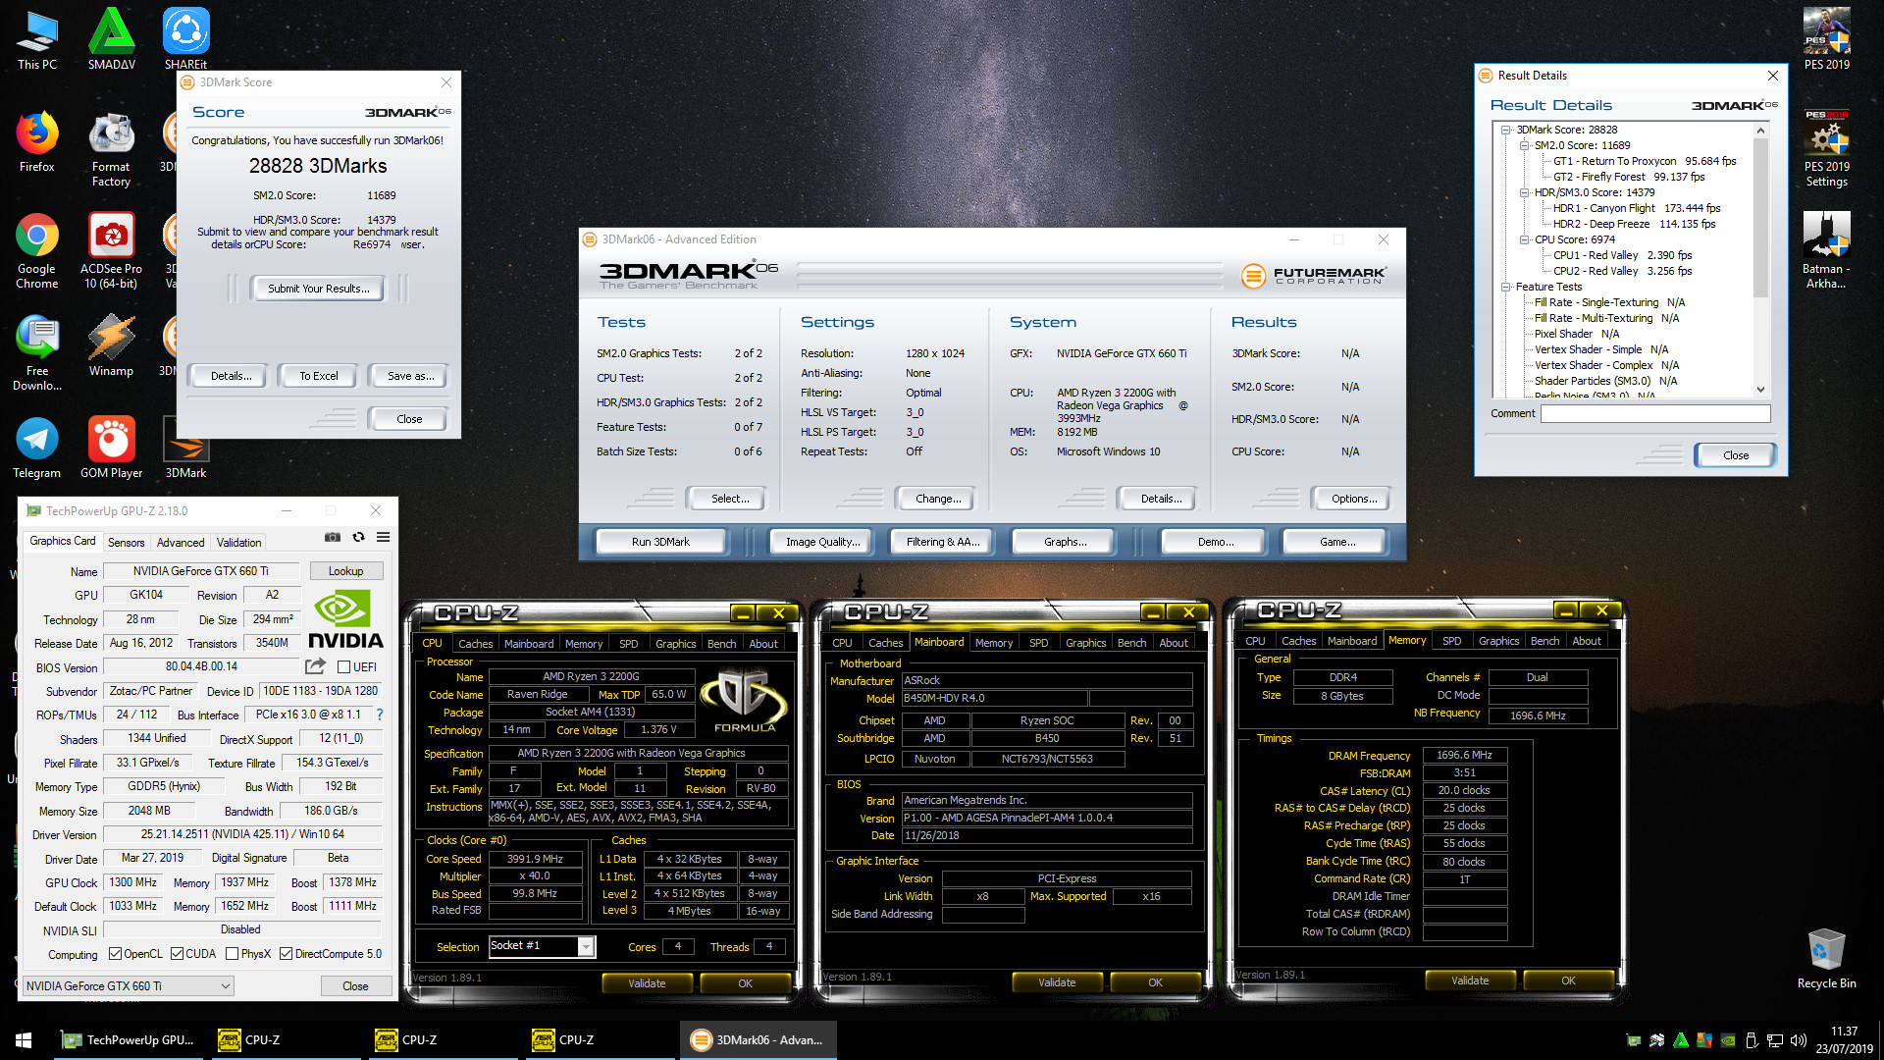This screenshot has height=1060, width=1884.
Task: Click the GPU-Z screenshot camera icon
Action: coord(333,537)
